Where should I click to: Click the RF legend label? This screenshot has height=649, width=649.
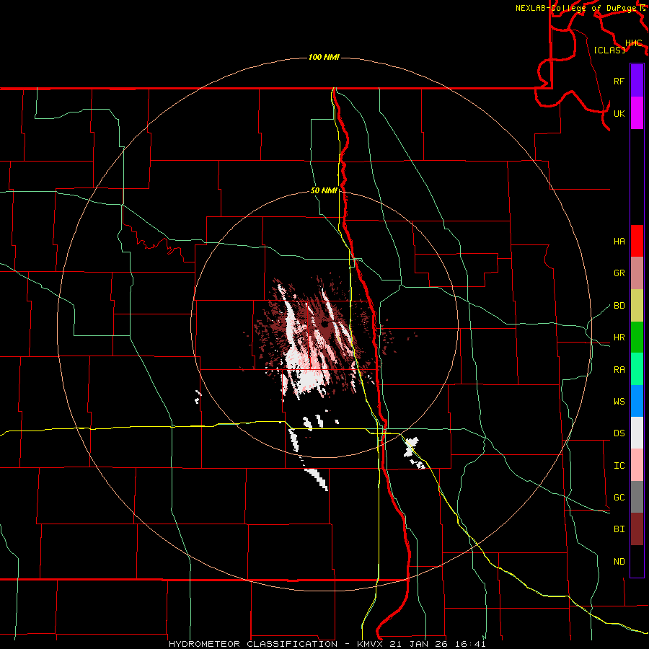click(x=619, y=81)
